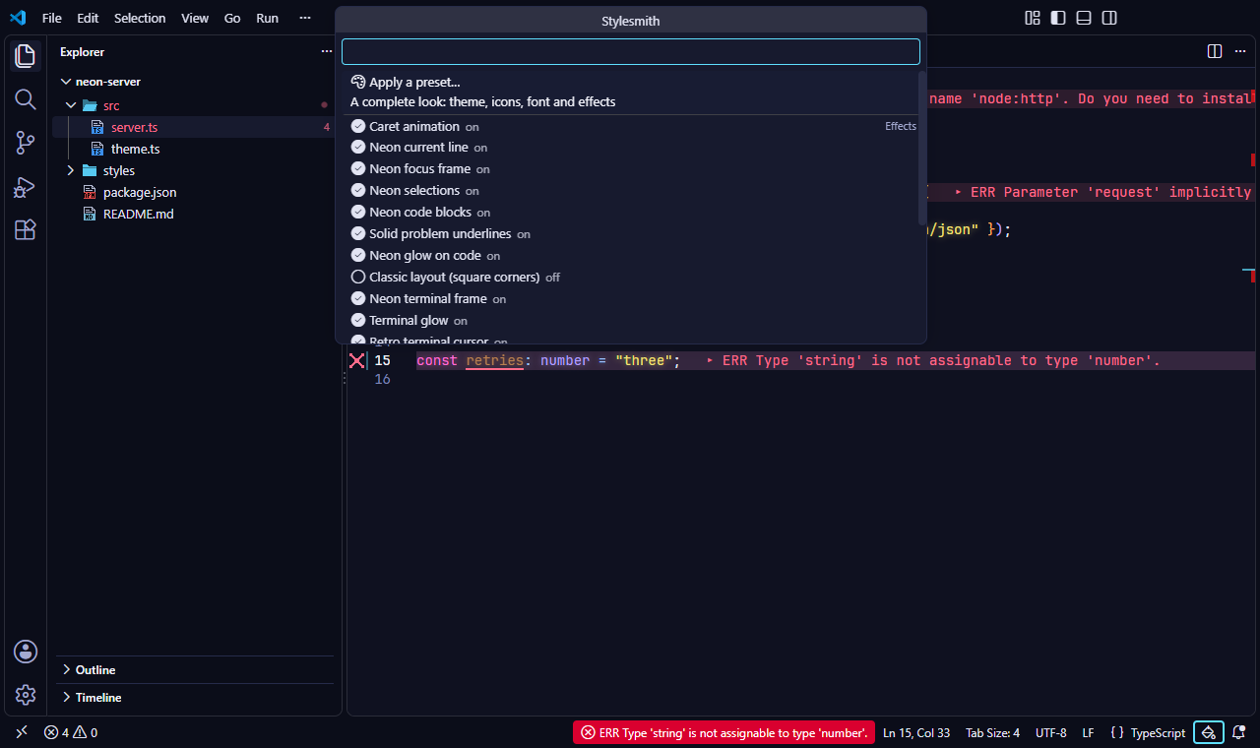The width and height of the screenshot is (1260, 748).
Task: Enable Classic layout (square corners)
Action: pyautogui.click(x=630, y=278)
